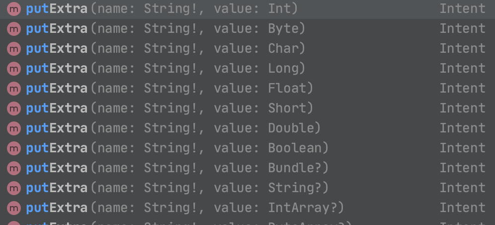Click the method icon for IntArray? overload
Image resolution: width=495 pixels, height=225 pixels.
click(13, 208)
